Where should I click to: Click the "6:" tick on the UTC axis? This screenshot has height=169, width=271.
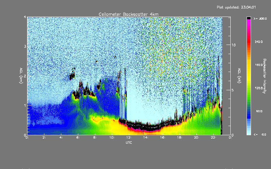click(78, 138)
